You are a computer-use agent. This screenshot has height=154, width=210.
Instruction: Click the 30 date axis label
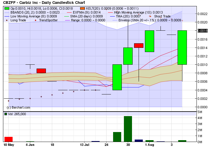[128, 145]
